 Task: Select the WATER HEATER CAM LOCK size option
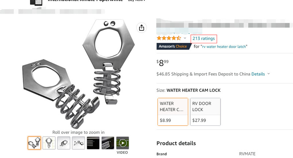[173, 111]
